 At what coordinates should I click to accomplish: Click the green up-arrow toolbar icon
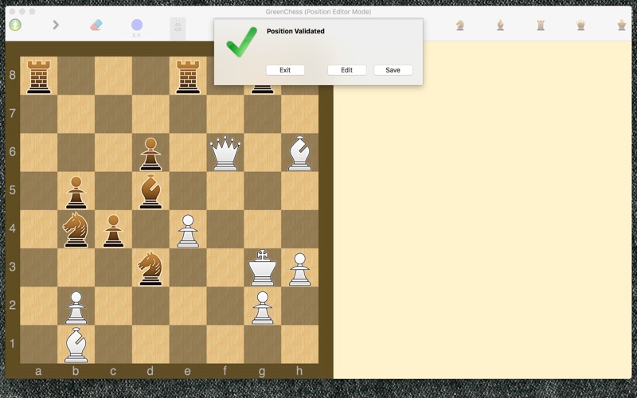click(15, 25)
